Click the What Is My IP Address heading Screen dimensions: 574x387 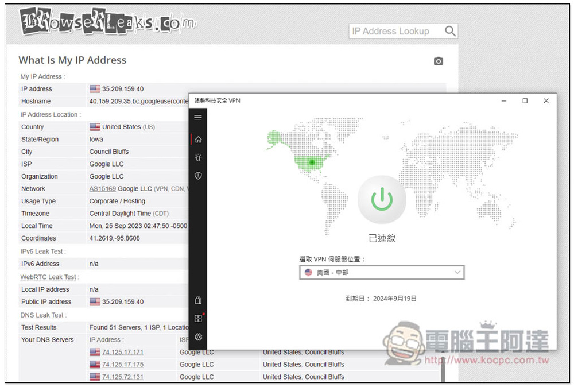pos(72,60)
